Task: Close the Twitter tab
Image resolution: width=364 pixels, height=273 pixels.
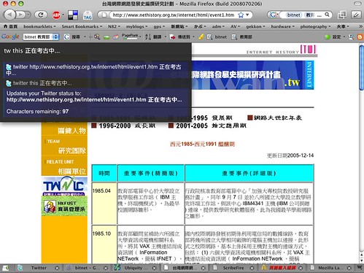Action: (x=57, y=268)
